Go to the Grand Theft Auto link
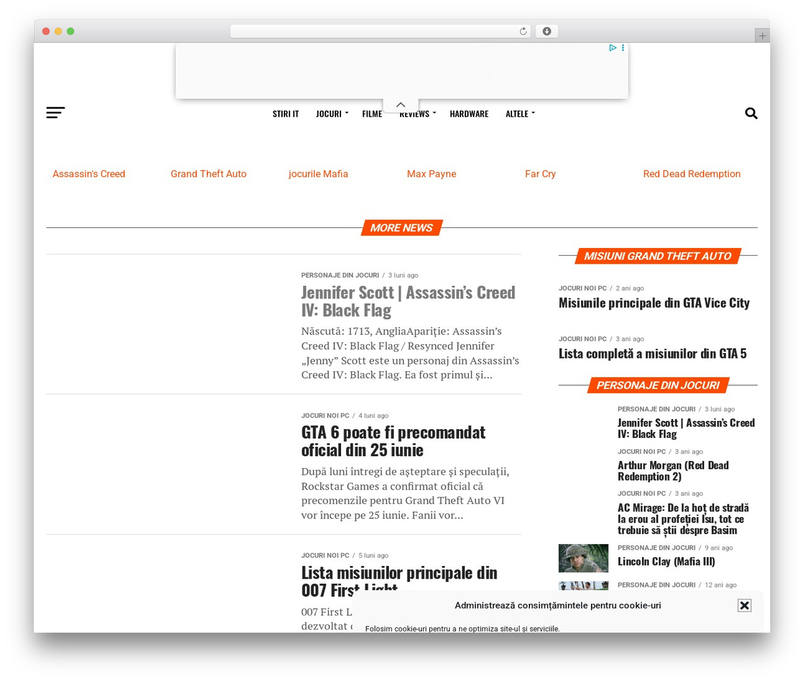 (209, 174)
